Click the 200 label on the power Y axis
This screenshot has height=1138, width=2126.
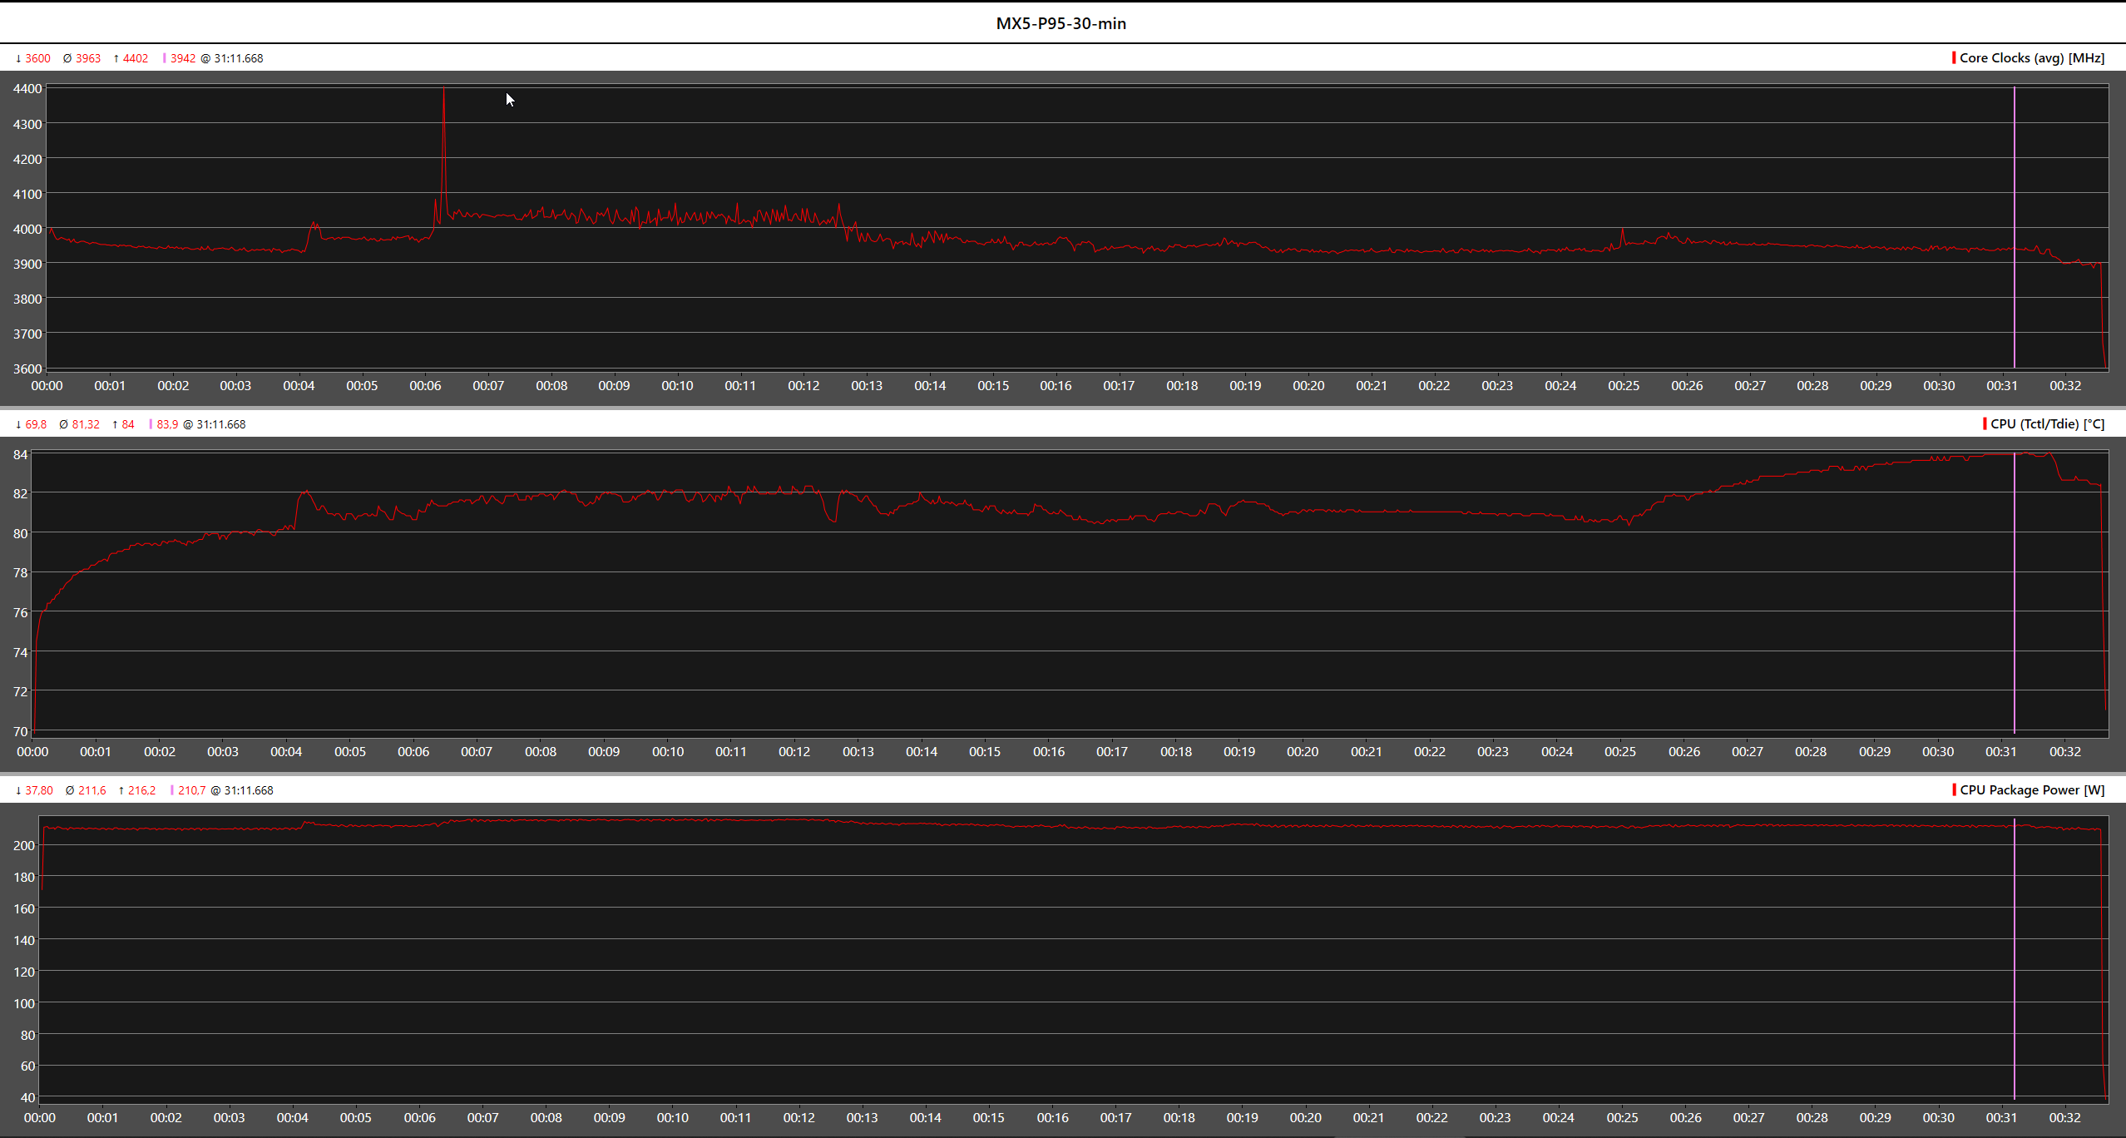[24, 845]
